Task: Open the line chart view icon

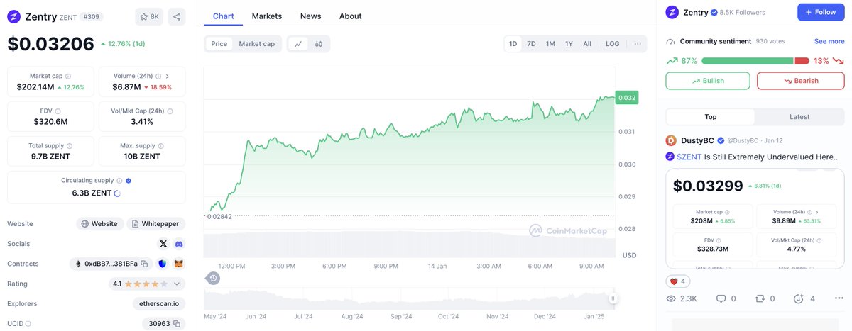Action: (298, 44)
